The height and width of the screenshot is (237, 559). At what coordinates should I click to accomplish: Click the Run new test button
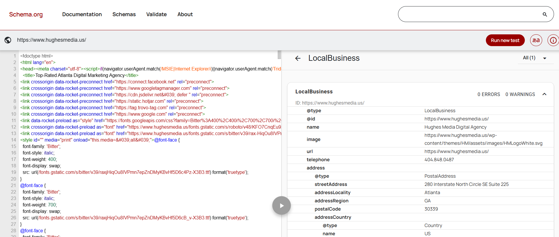tap(505, 40)
